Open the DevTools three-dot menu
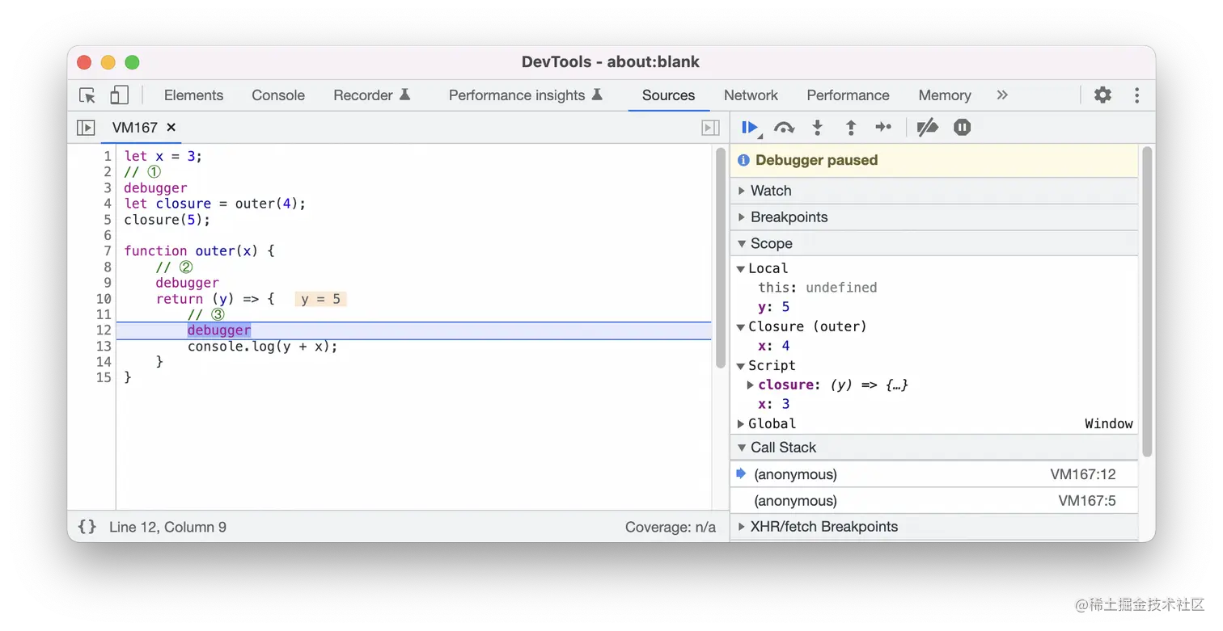Image resolution: width=1223 pixels, height=631 pixels. 1136,95
